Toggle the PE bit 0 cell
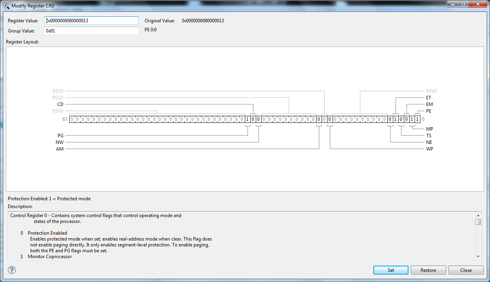 (x=418, y=119)
